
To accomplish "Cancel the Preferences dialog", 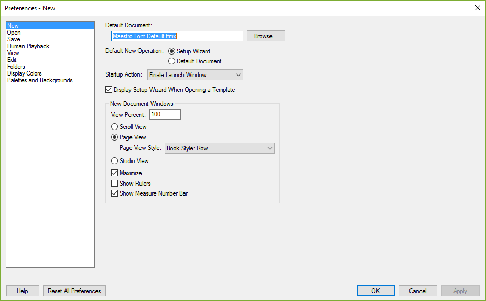I will pos(418,291).
